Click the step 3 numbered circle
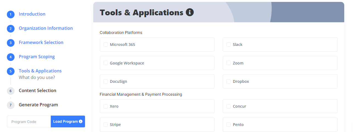Viewport: 353px width, 132px height. [10, 43]
